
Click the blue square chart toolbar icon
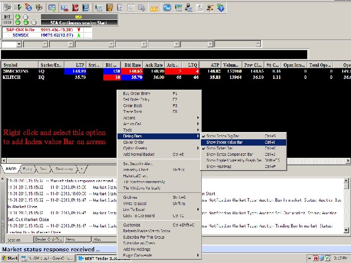[167, 8]
